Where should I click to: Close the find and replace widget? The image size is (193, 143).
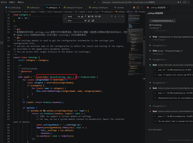tap(123, 16)
